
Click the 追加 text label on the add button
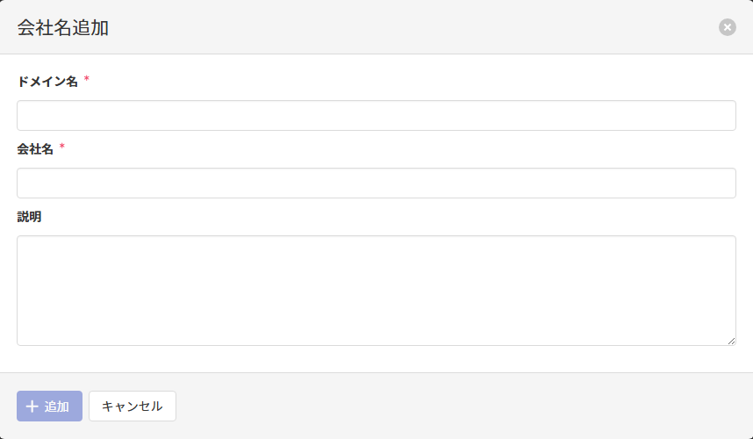tap(57, 407)
